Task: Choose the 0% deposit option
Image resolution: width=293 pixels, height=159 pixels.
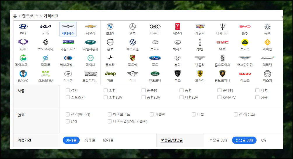Action: point(264,140)
